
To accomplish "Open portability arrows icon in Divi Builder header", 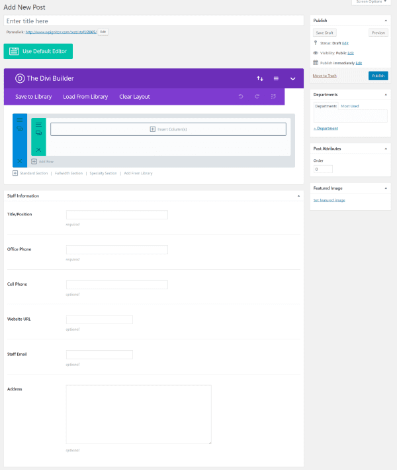I will click(x=260, y=78).
